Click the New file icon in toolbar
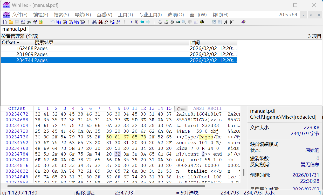 [5, 22]
